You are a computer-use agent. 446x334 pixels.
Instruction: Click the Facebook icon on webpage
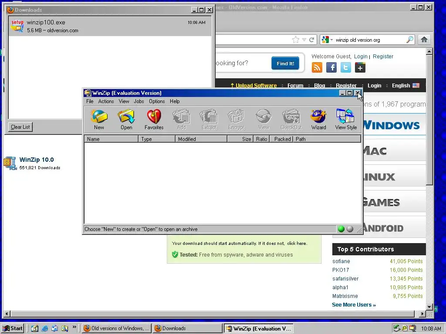point(331,67)
